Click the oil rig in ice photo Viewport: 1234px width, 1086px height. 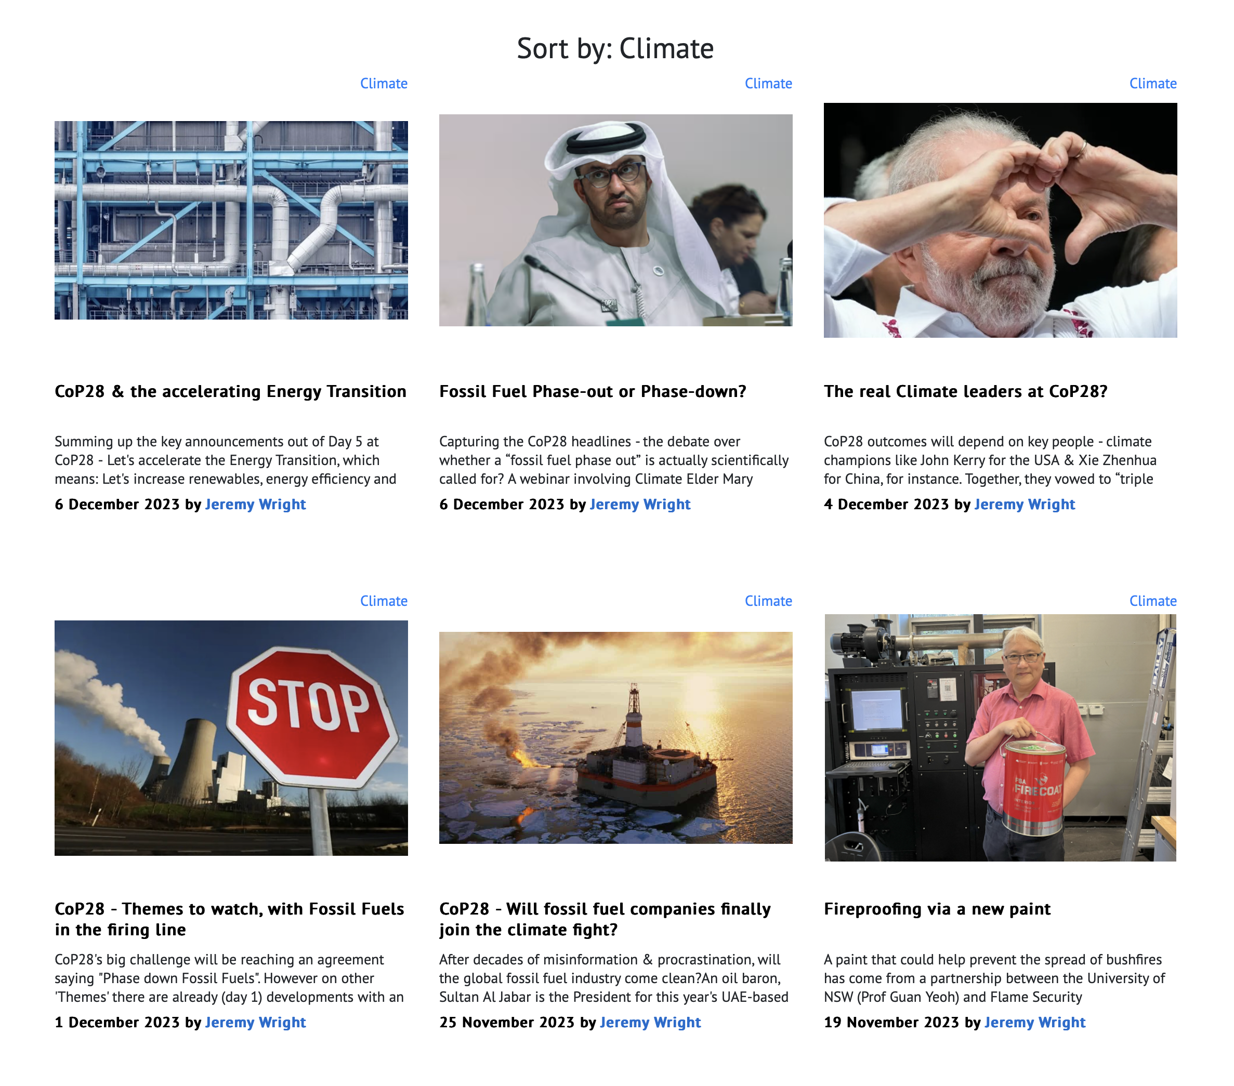tap(616, 738)
